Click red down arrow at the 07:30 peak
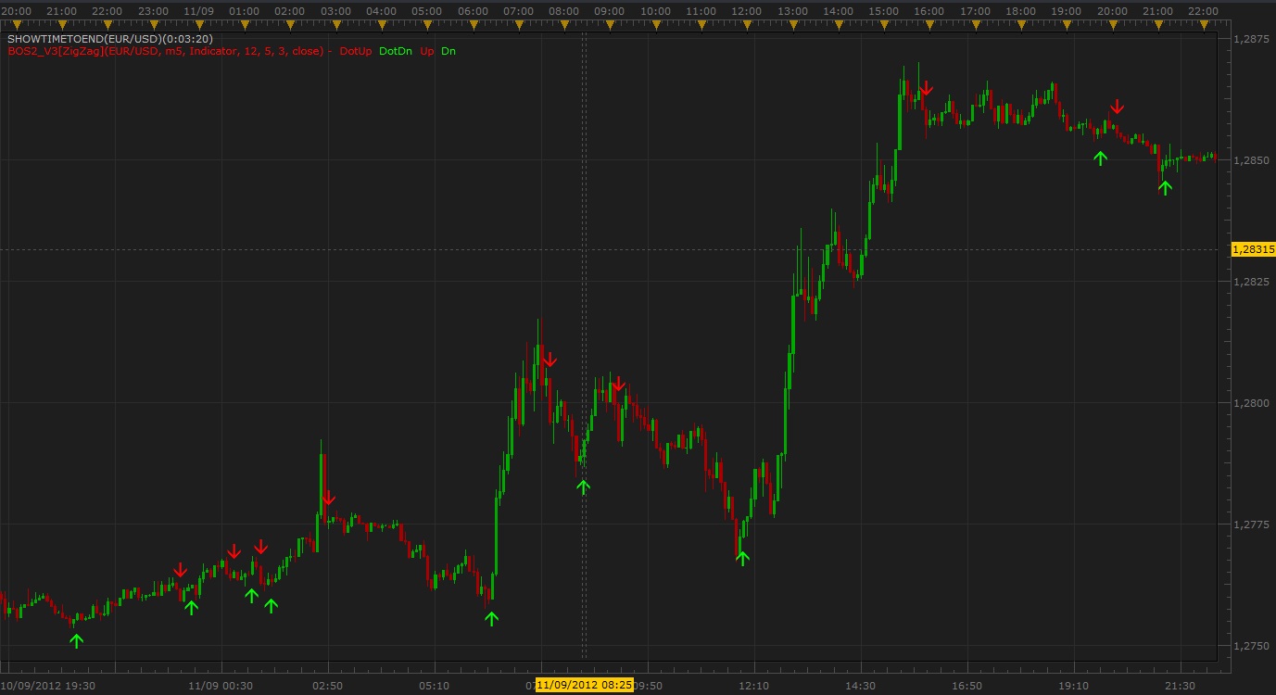This screenshot has width=1276, height=695. point(550,360)
